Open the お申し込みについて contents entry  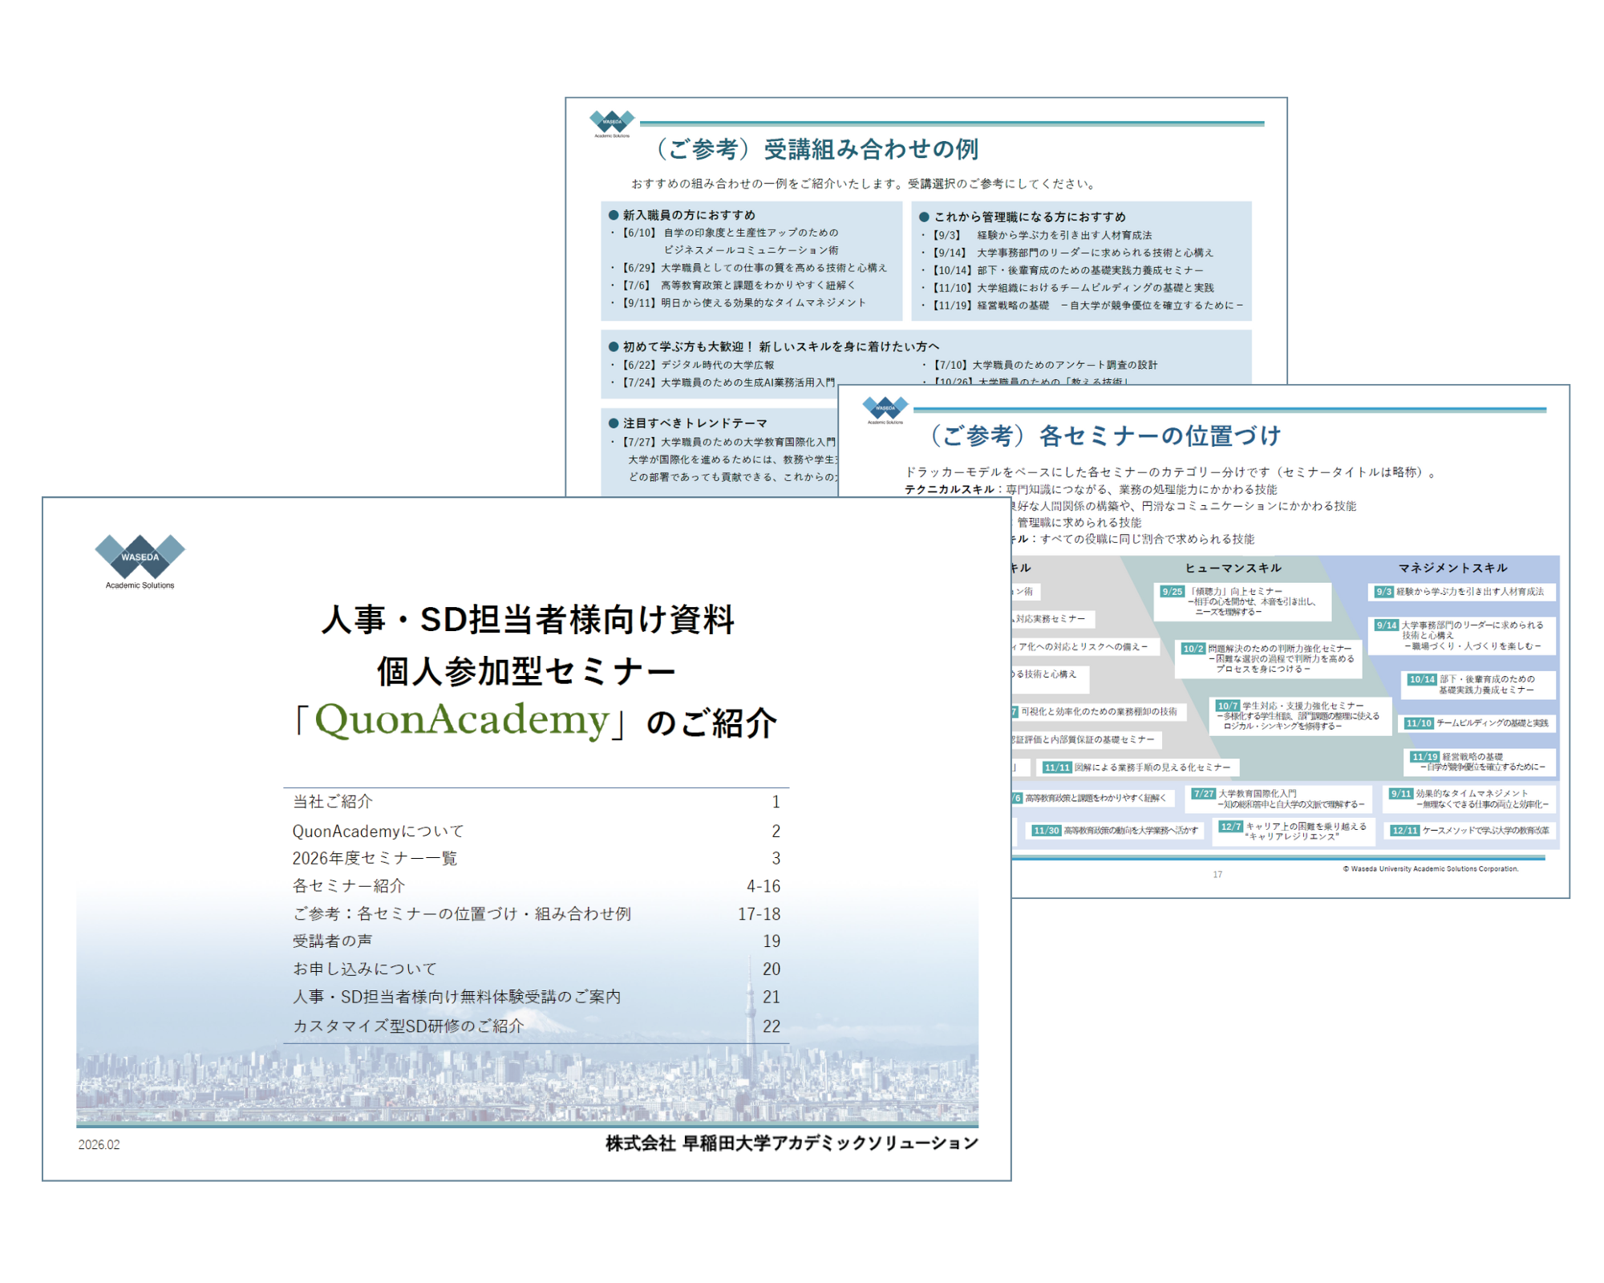pos(365,969)
